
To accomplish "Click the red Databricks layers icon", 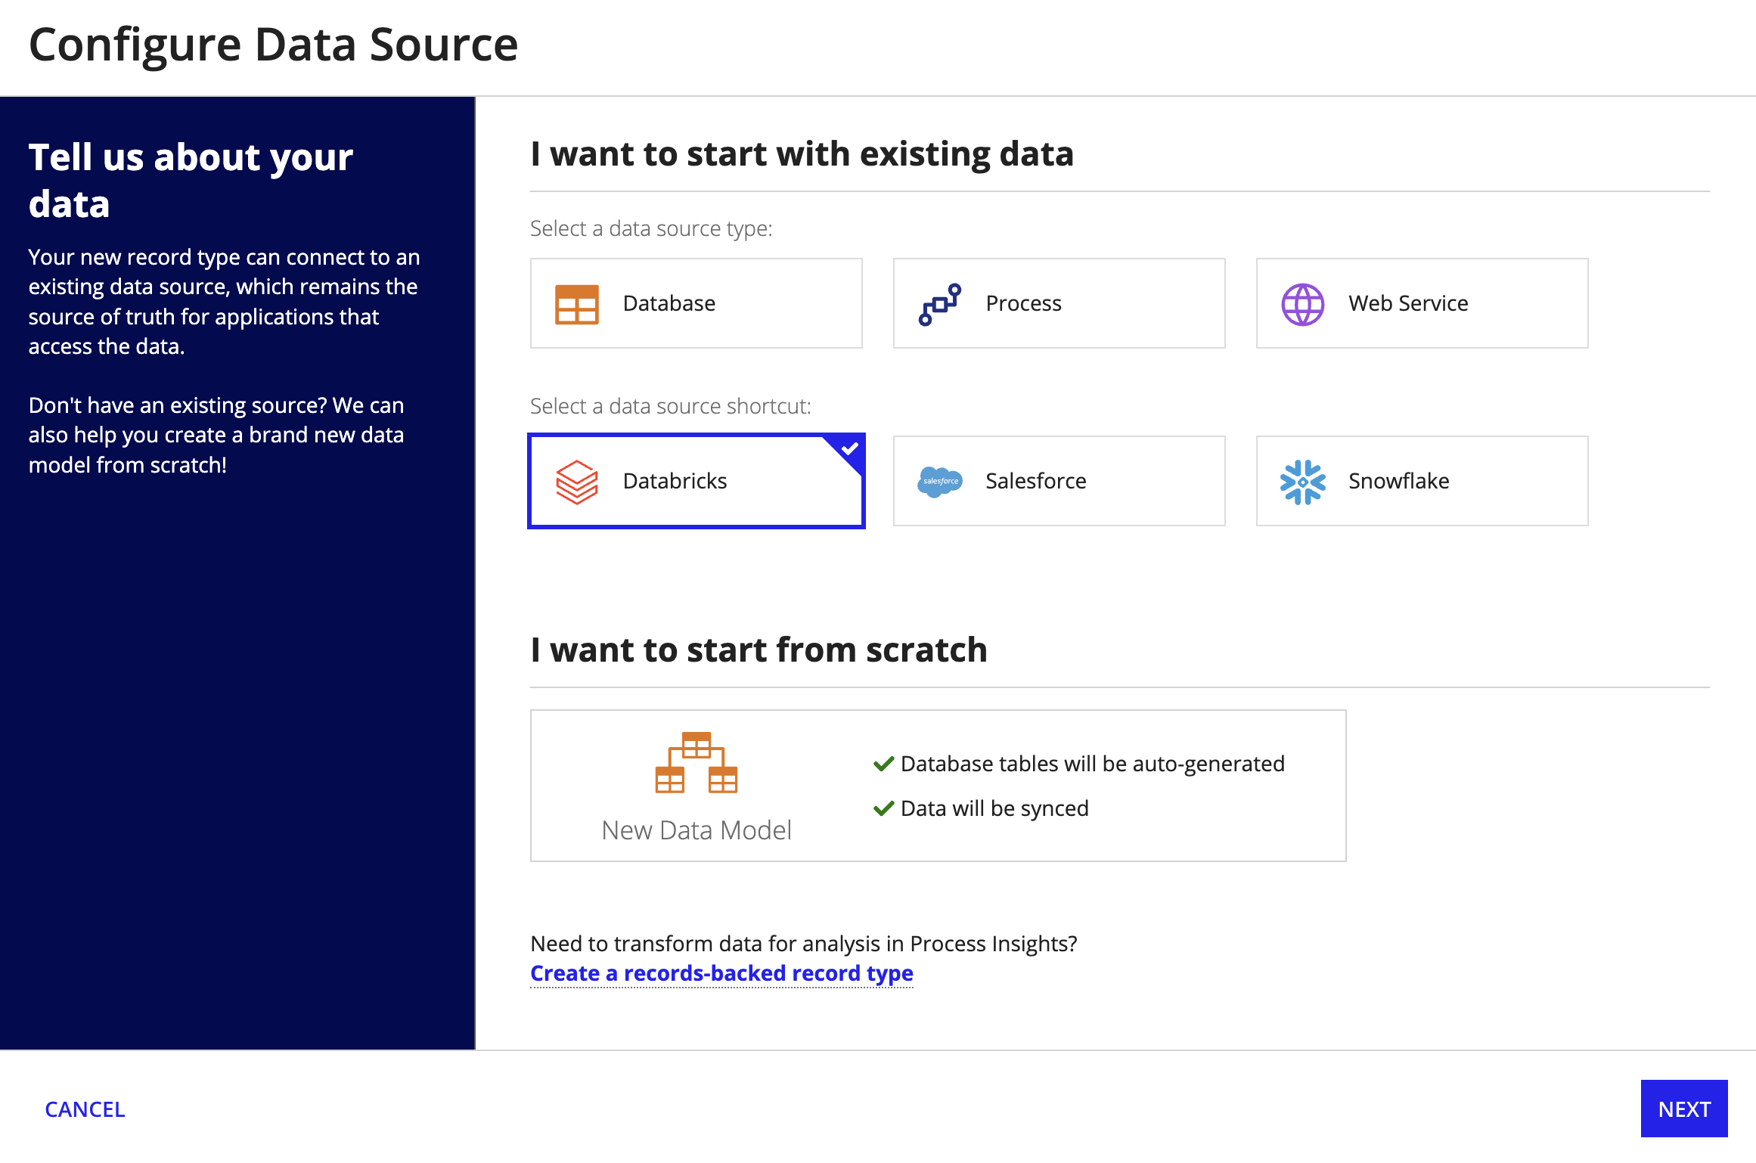I will [x=576, y=482].
